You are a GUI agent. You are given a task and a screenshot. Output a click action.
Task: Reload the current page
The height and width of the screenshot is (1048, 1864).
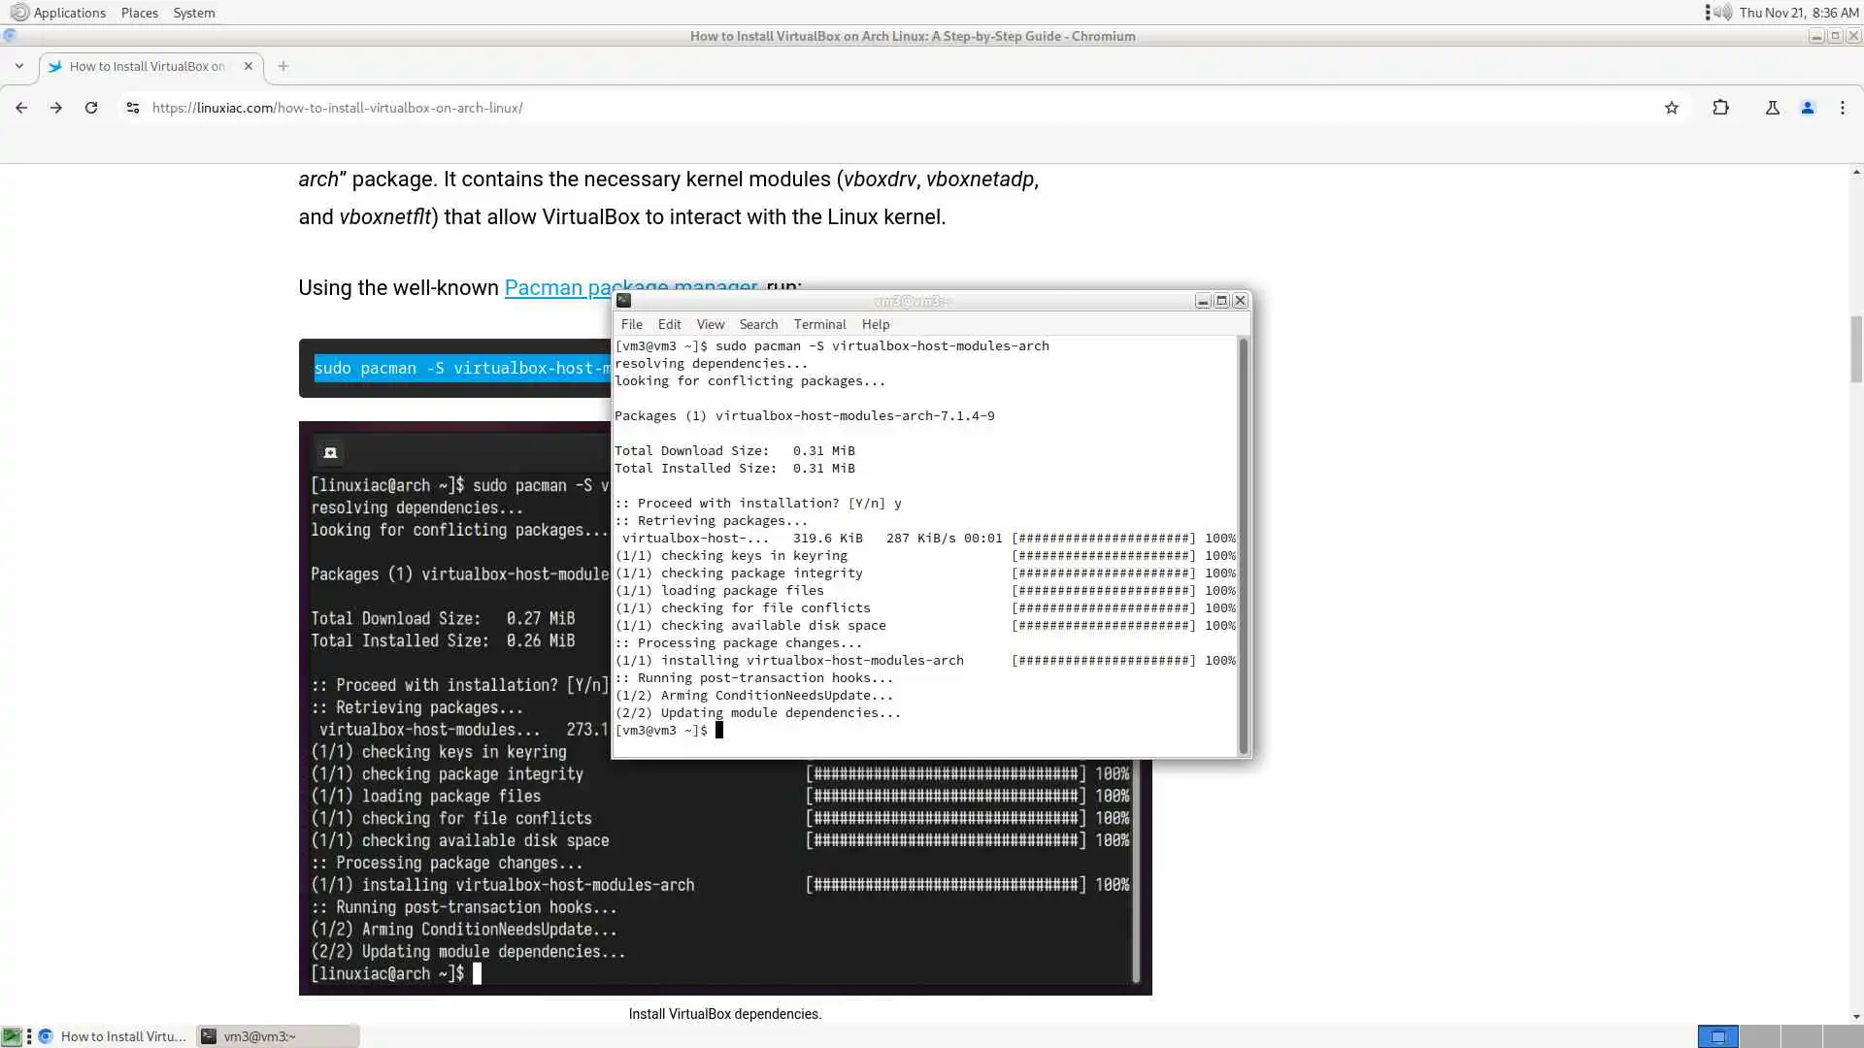[91, 108]
